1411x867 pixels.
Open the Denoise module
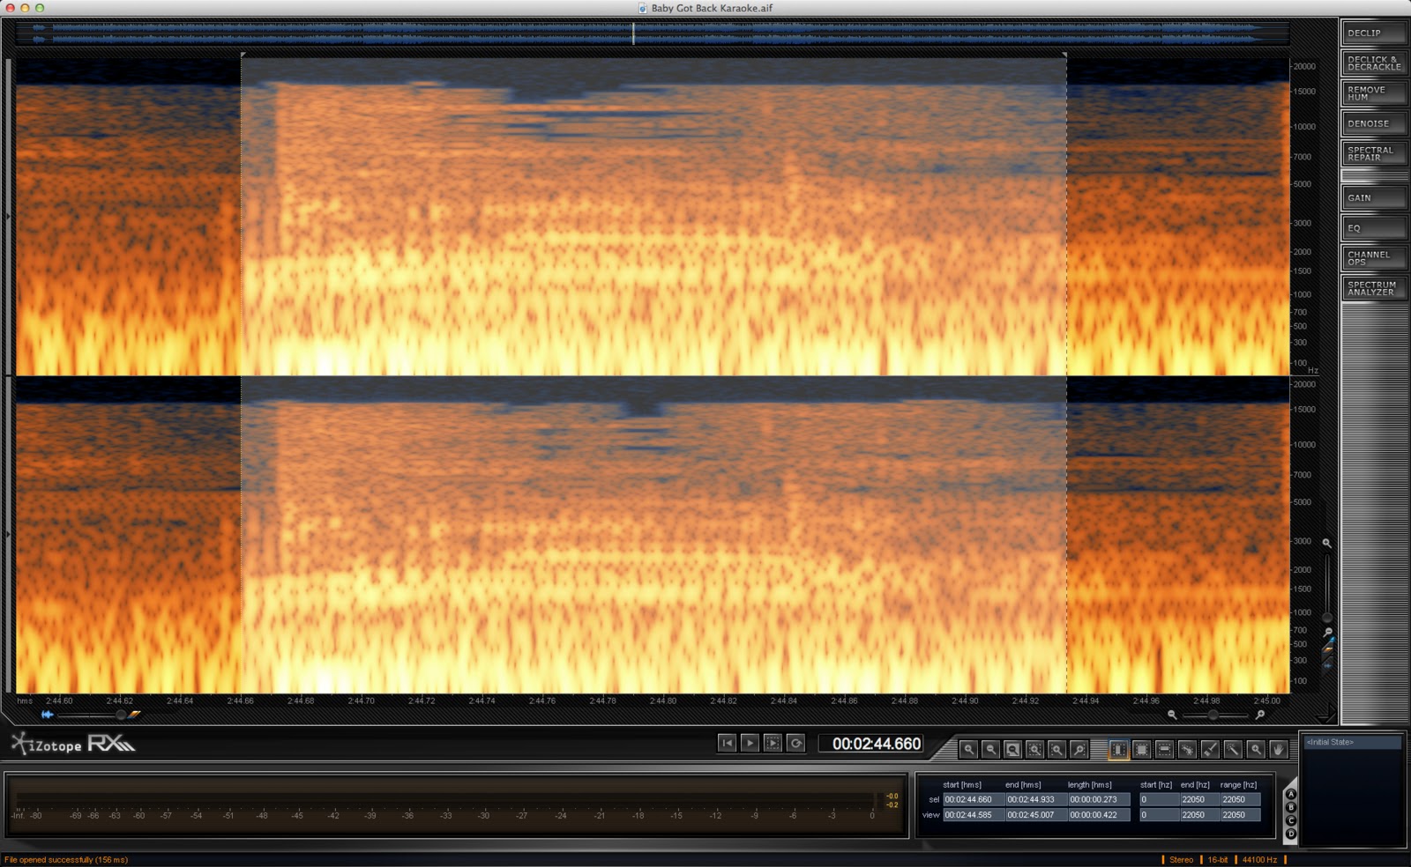tap(1373, 123)
